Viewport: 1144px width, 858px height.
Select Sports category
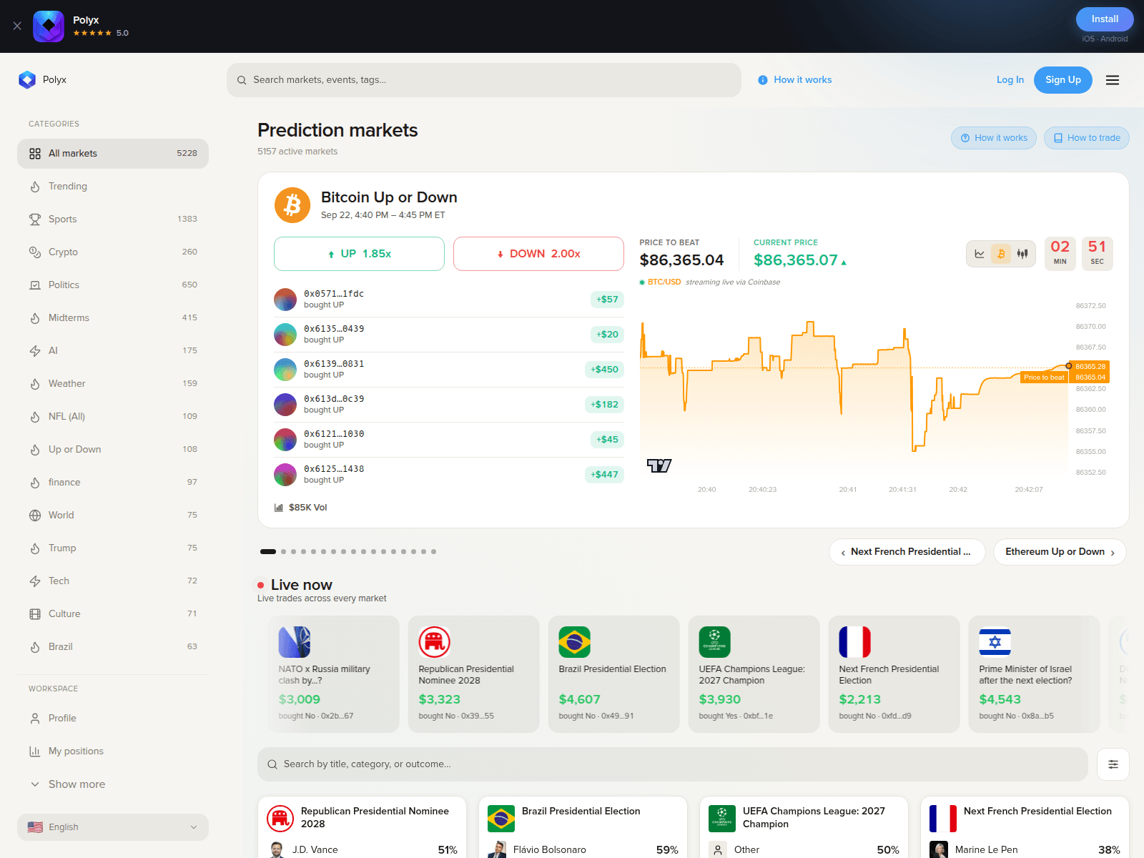pos(113,220)
